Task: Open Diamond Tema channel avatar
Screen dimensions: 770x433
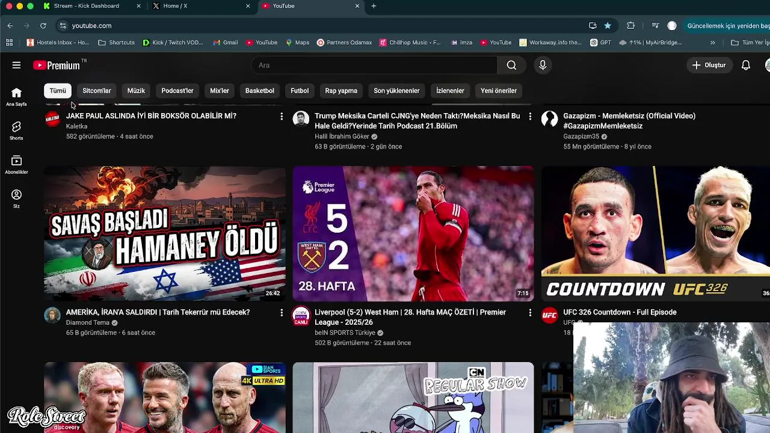Action: tap(52, 315)
